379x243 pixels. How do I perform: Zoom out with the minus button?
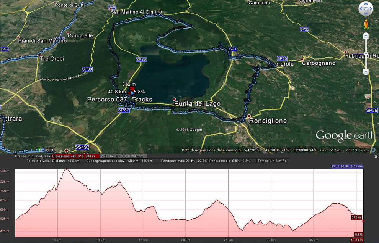(x=366, y=72)
